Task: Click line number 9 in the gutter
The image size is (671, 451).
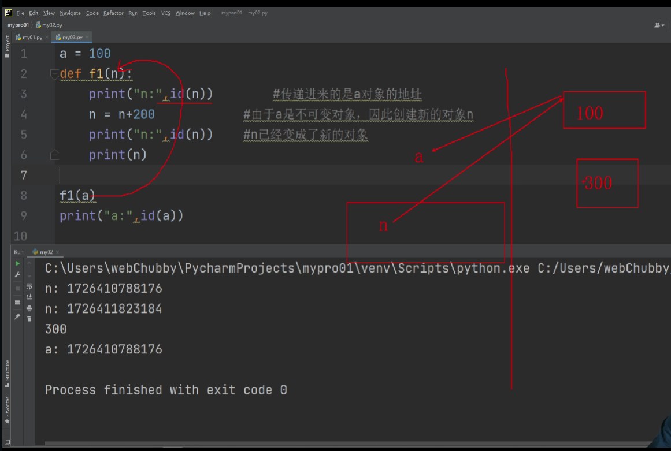Action: coord(24,216)
